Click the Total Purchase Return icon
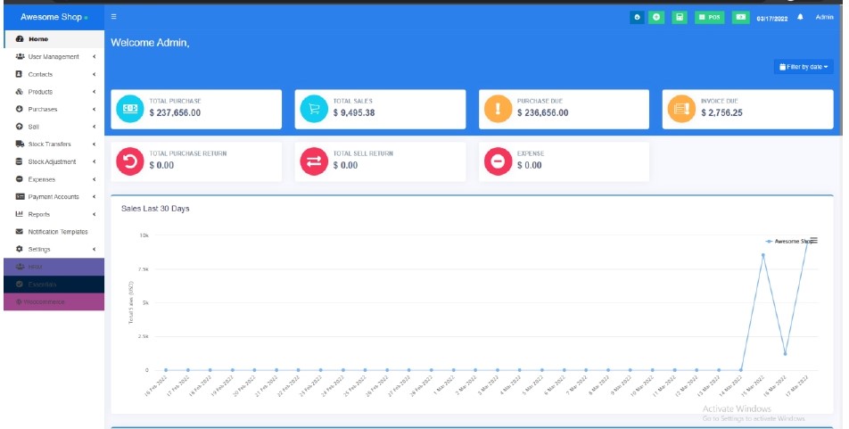 pos(130,161)
